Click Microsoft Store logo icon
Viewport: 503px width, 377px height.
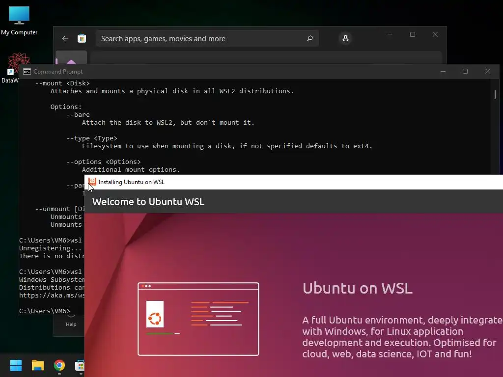(x=82, y=38)
